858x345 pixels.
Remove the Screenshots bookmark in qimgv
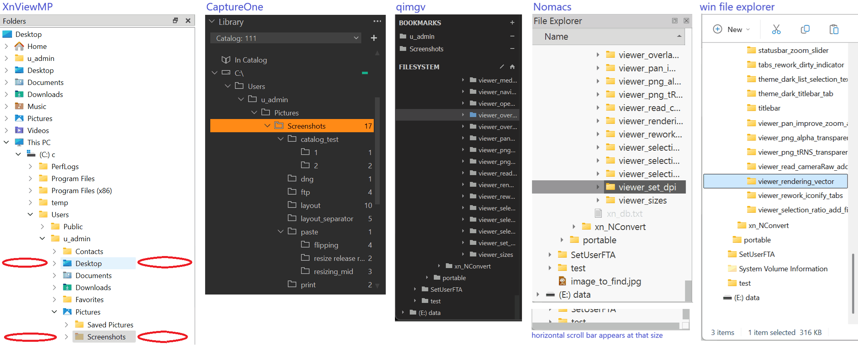point(512,49)
